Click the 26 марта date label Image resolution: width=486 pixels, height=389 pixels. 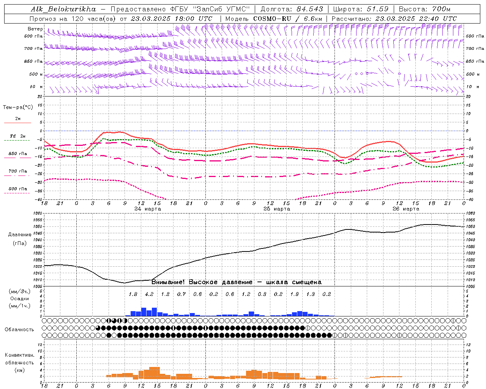406,209
